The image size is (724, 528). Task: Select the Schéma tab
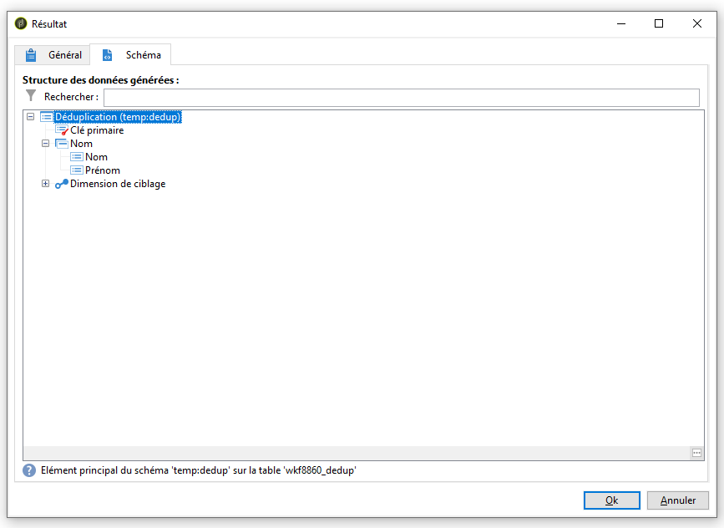click(x=130, y=55)
